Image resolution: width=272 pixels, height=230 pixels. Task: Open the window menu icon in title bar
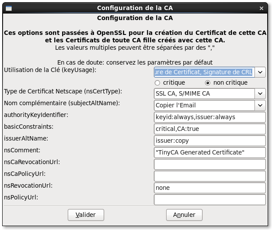click(x=9, y=8)
